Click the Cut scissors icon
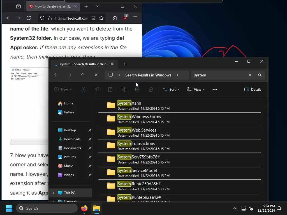Screen dimensions: 287x215 (84, 89)
